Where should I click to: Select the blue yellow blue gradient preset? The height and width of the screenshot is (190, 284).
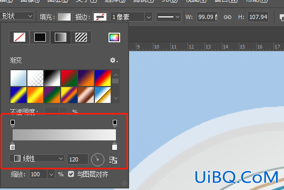click(18, 95)
